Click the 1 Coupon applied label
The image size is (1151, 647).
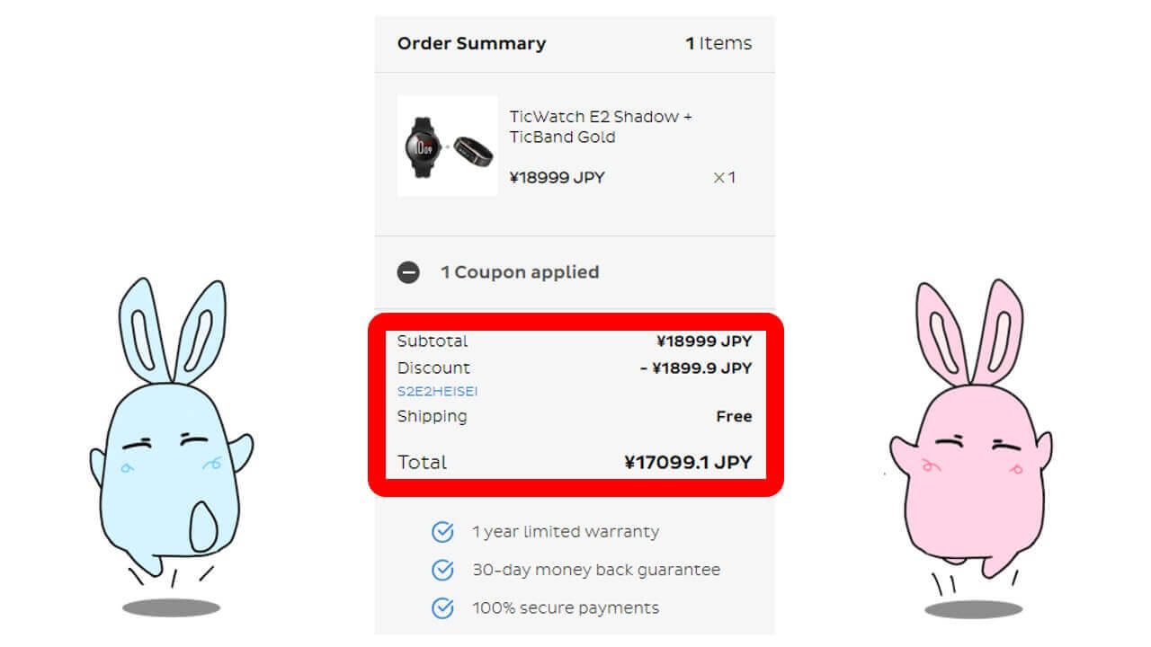519,272
